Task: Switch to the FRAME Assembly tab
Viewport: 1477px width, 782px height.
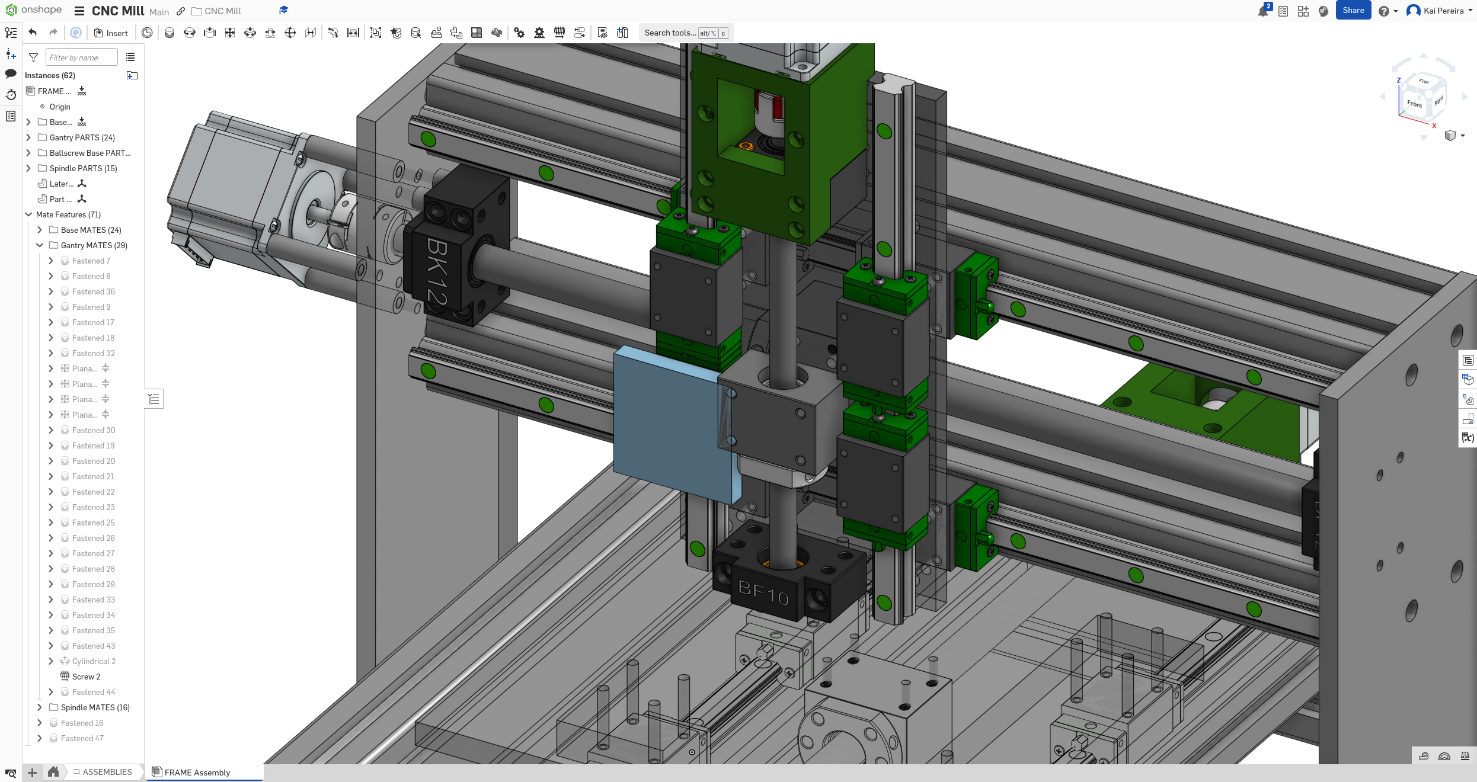Action: coord(196,773)
